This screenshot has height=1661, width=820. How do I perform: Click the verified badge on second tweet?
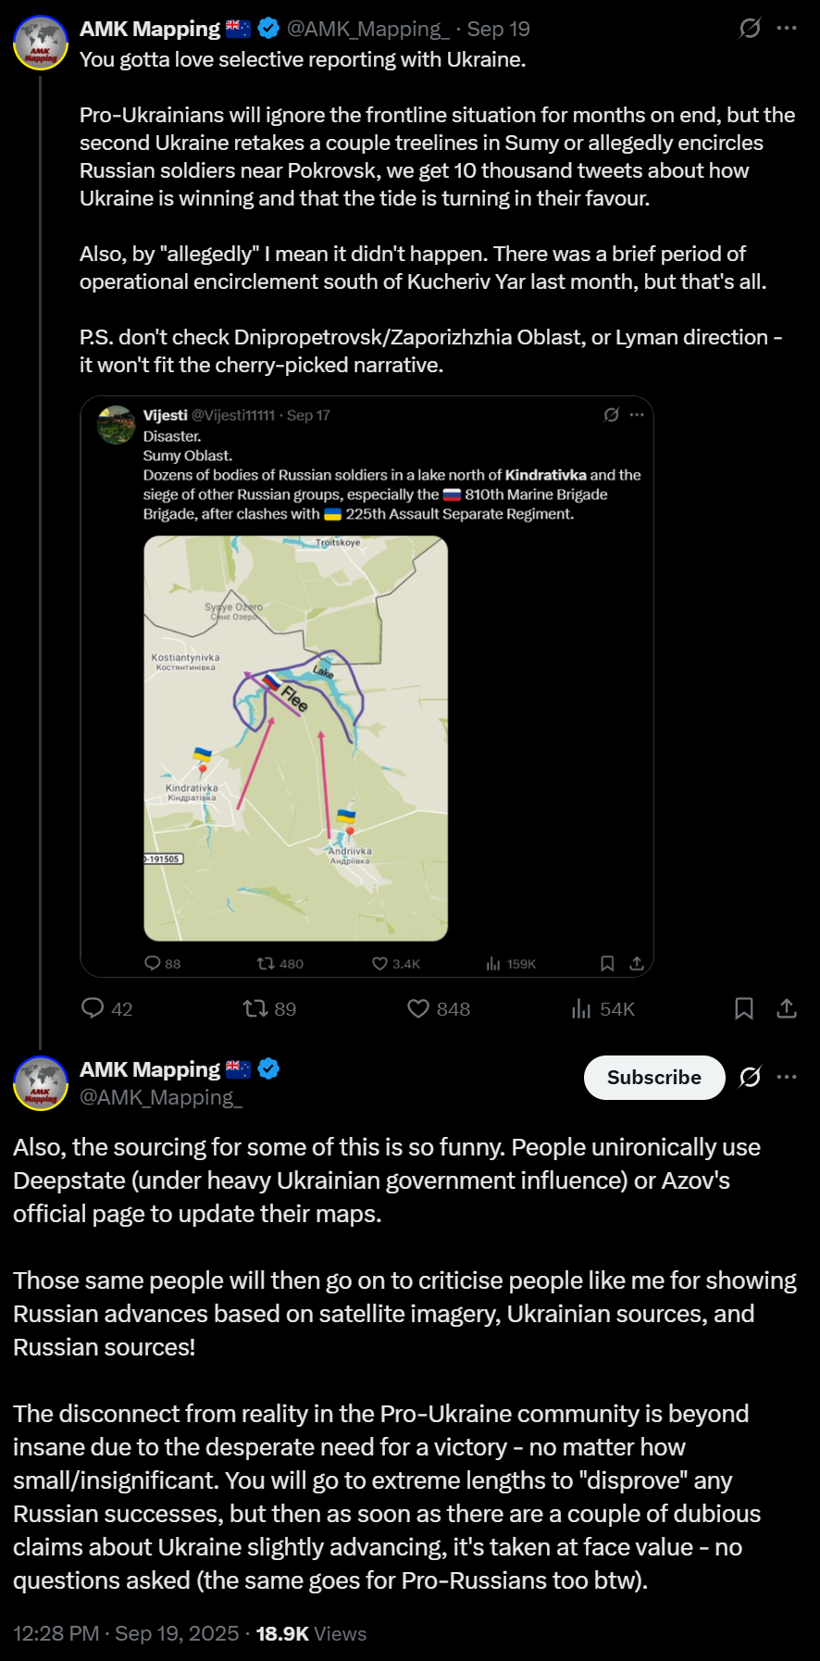pos(268,1069)
